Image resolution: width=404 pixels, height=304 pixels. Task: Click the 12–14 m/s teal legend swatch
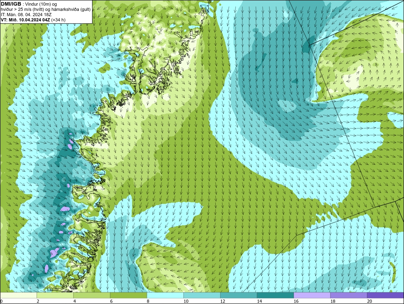tap(239, 295)
